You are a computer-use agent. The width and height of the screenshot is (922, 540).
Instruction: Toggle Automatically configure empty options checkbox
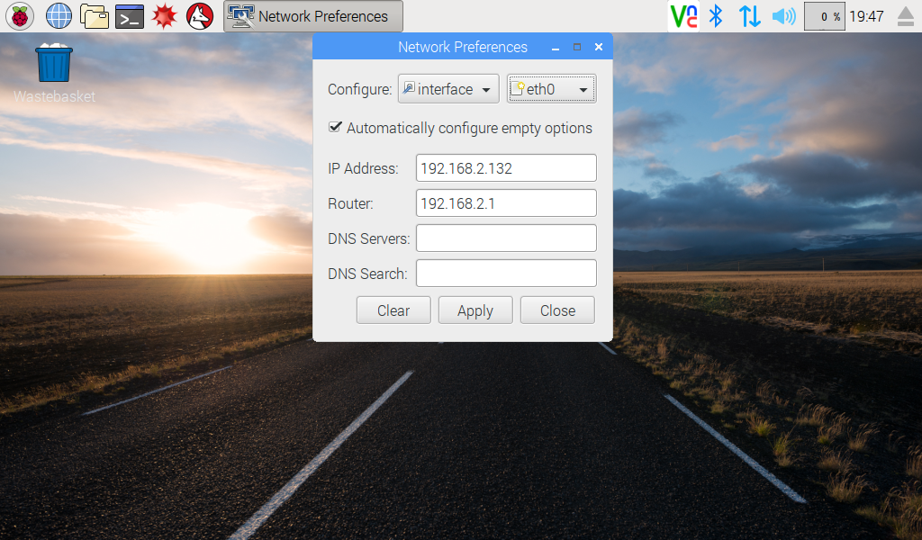(335, 127)
